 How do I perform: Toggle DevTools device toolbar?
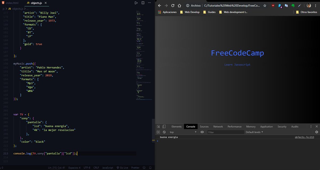164,127
